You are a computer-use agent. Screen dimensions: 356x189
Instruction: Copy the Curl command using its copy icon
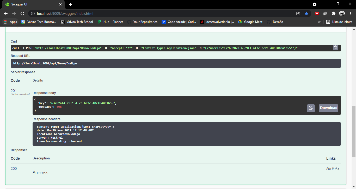(336, 48)
